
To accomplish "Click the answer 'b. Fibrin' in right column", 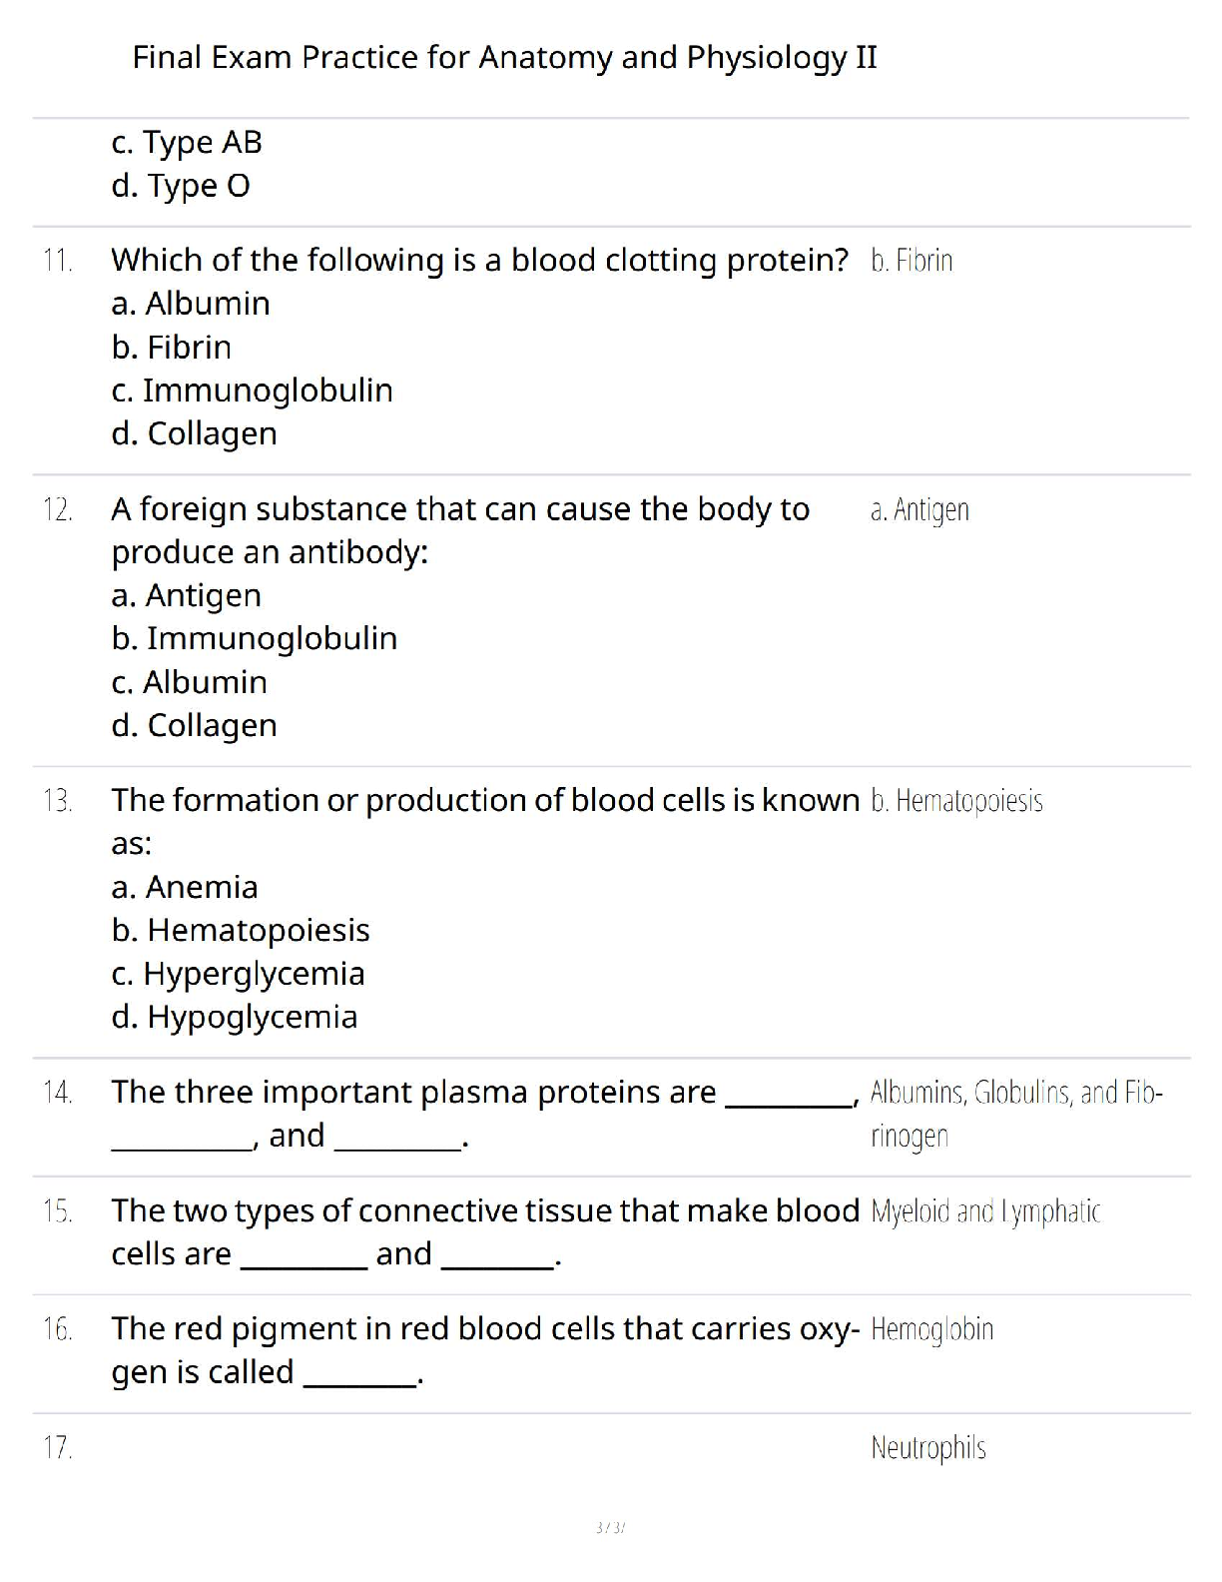I will 912,261.
